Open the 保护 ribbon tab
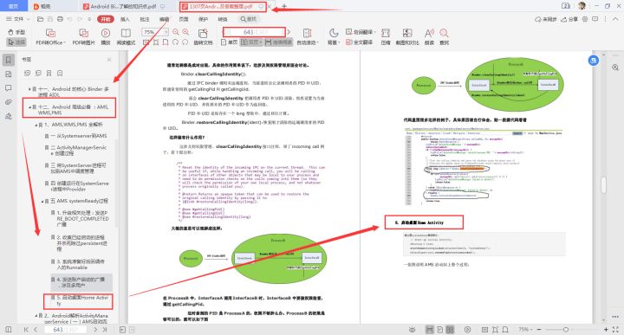This screenshot has height=335, width=624. point(203,19)
